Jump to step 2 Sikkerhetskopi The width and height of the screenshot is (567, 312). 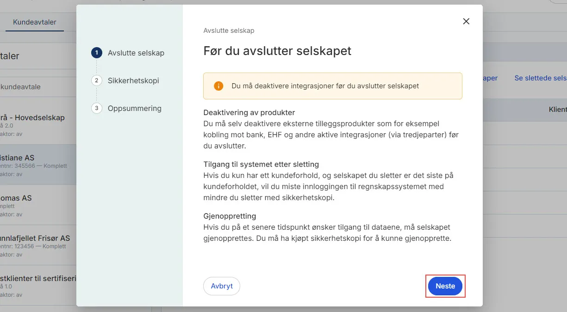click(x=96, y=80)
